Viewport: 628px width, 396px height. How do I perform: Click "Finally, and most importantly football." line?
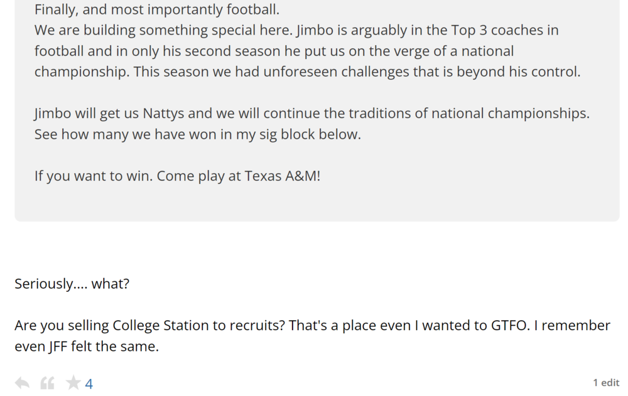click(157, 10)
